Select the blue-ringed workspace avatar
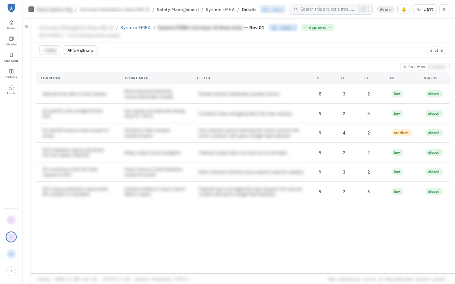This screenshot has height=284, width=455. pos(11,237)
